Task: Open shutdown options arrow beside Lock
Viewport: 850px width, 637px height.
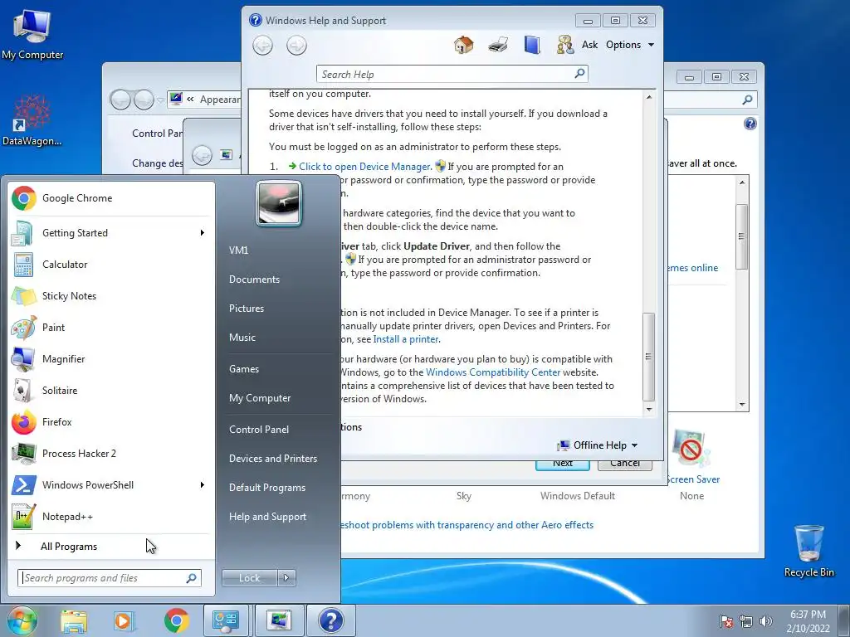Action: tap(286, 578)
